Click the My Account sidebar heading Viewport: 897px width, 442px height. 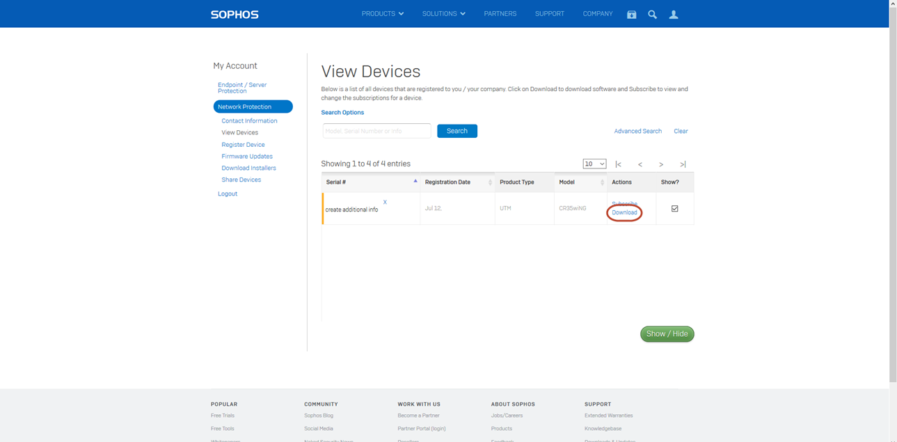click(x=235, y=65)
